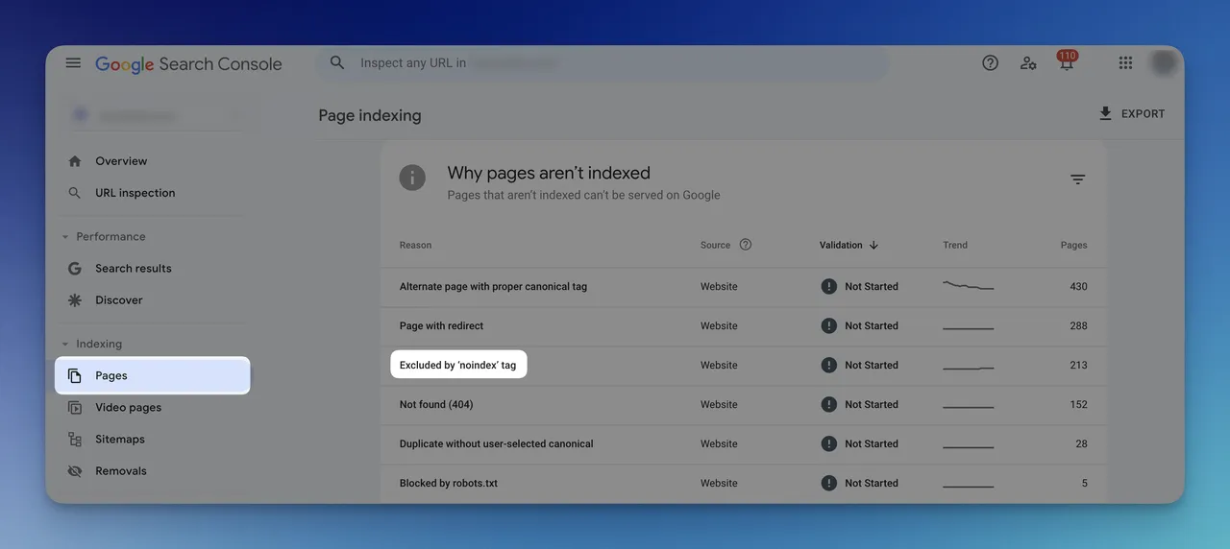Open the Blocked by robots.txt row
This screenshot has height=549, width=1230.
coord(744,484)
